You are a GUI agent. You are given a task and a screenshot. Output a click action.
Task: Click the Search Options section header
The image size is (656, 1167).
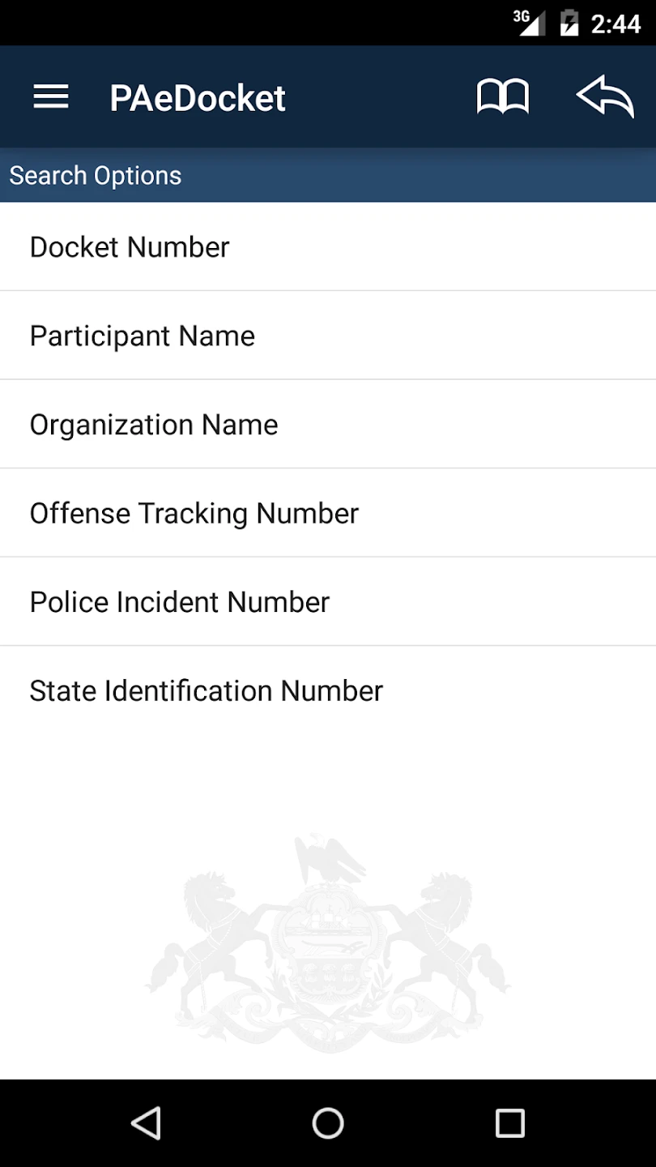96,176
